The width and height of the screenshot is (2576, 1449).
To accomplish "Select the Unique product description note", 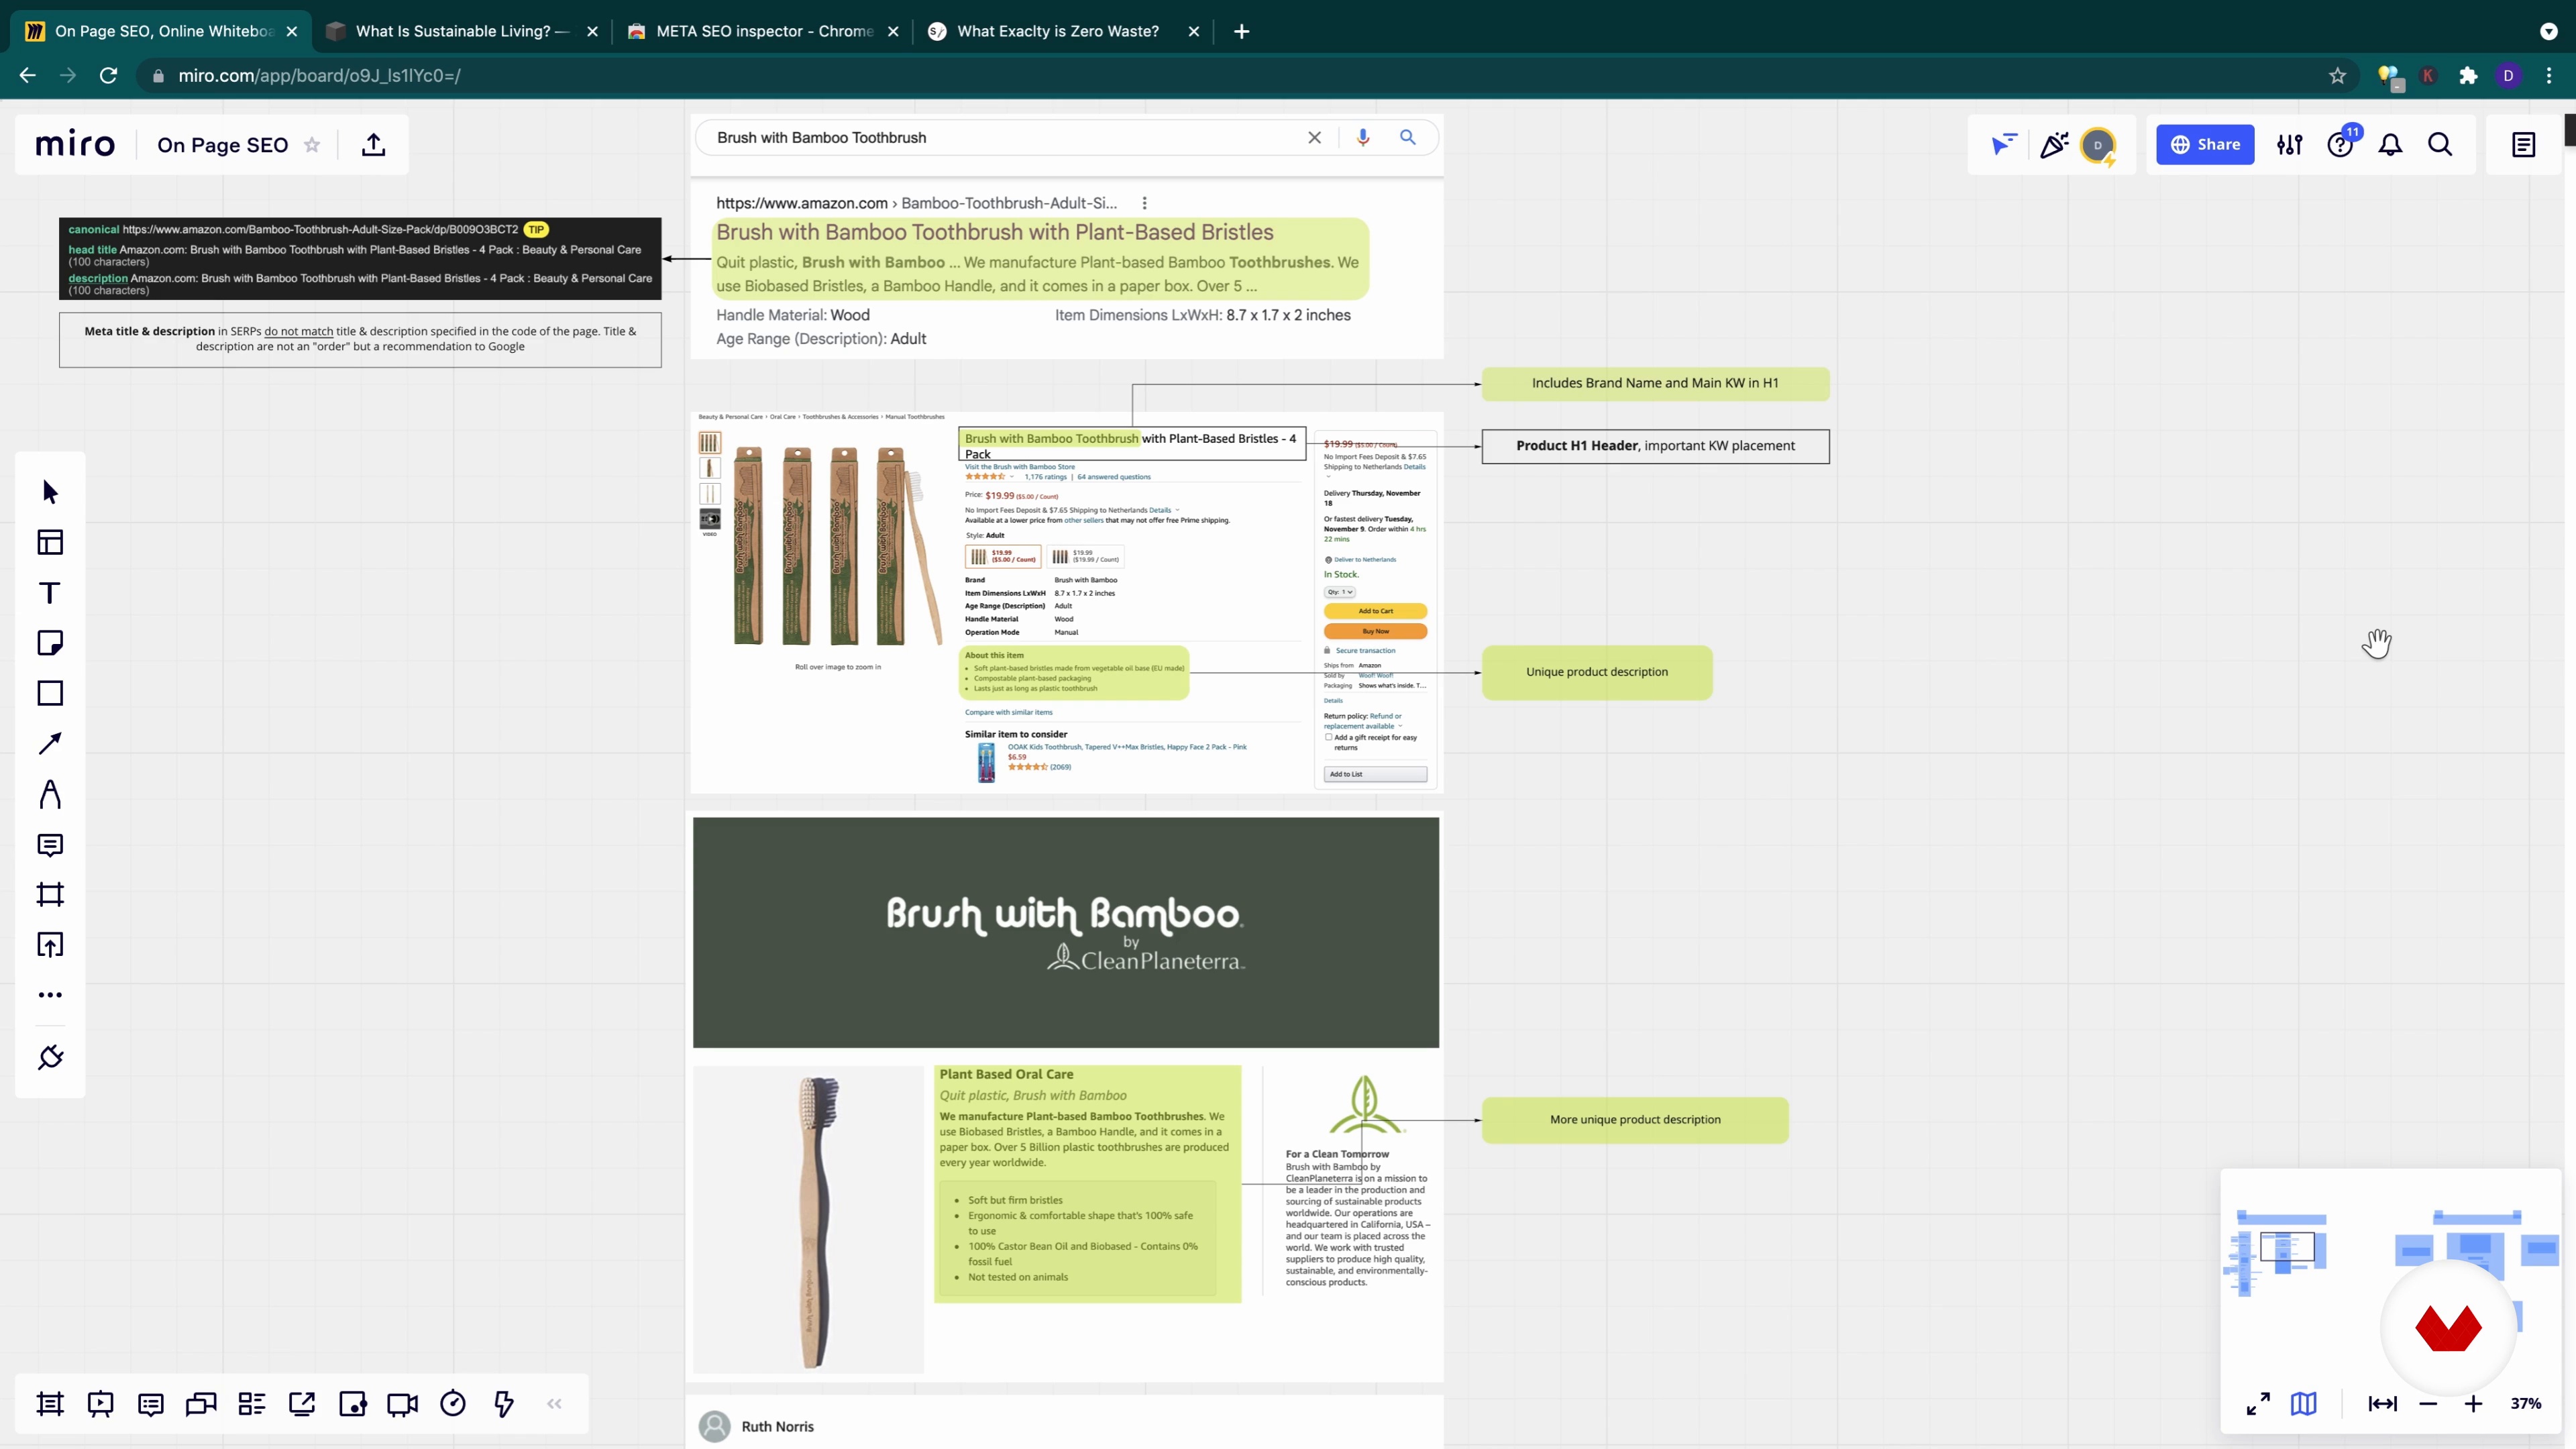I will [1597, 672].
